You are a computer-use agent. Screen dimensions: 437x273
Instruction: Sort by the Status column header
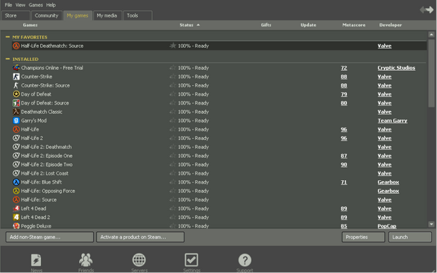click(187, 25)
